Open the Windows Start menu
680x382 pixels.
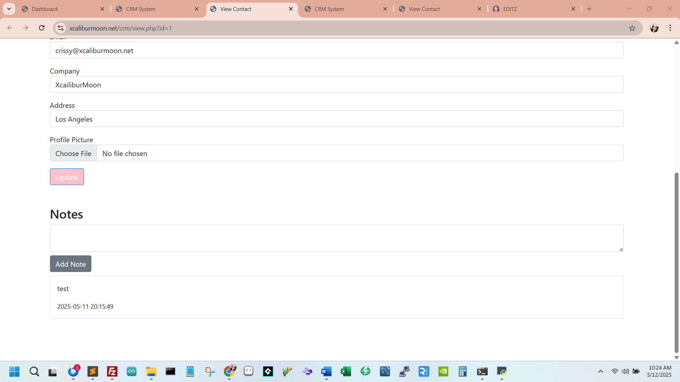pos(14,371)
